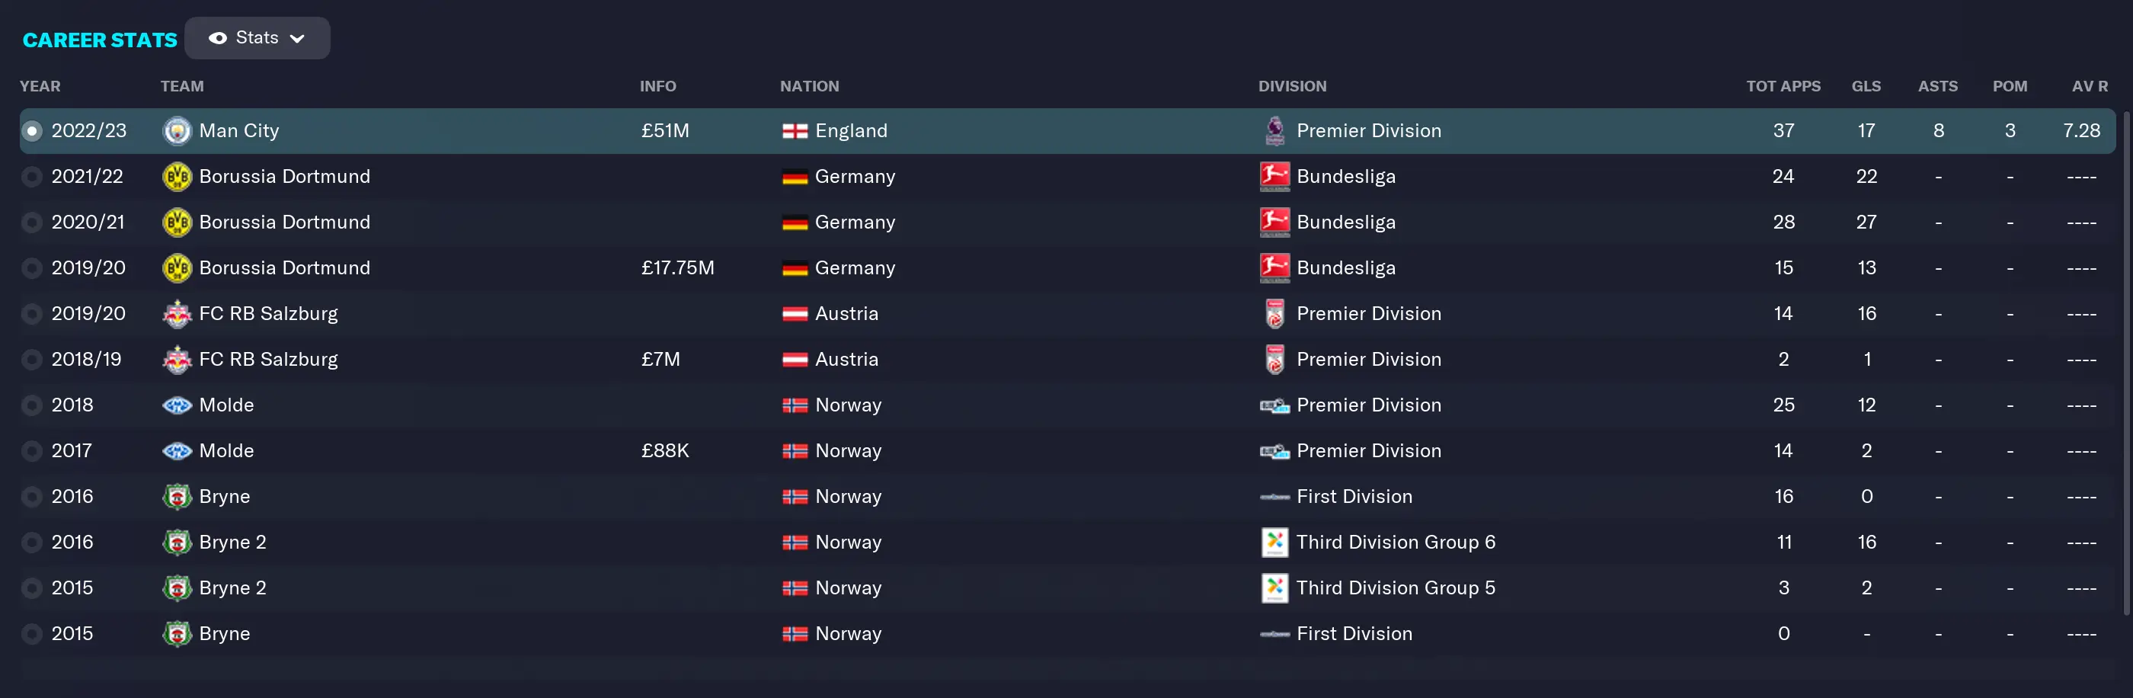Select the 2018 Molde row radio button
The height and width of the screenshot is (698, 2133).
pos(31,405)
